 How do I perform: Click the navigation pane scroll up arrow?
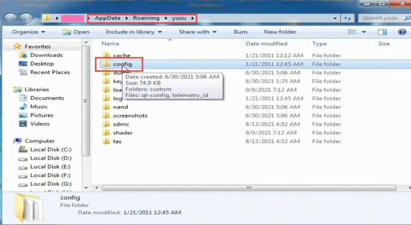click(86, 42)
